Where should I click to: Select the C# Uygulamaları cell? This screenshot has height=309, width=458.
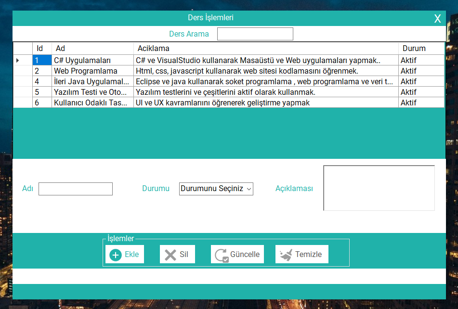coord(92,60)
